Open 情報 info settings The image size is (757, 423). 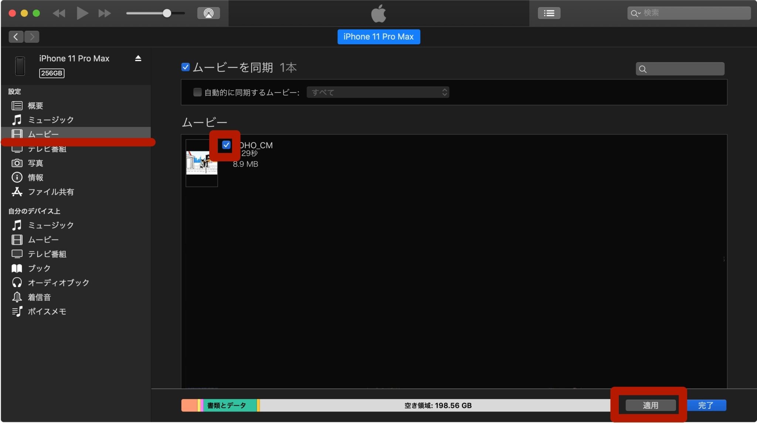[x=76, y=178]
